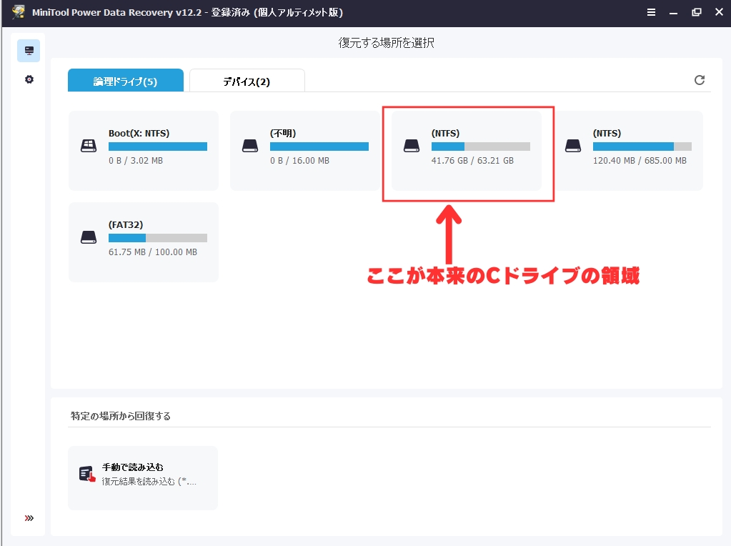Click the MiniTool app logo icon
The width and height of the screenshot is (731, 546).
(19, 12)
